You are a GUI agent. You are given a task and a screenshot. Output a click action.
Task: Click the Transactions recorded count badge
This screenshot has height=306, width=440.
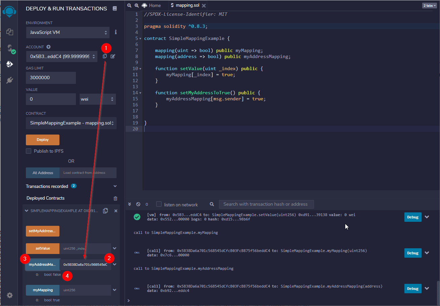click(x=74, y=186)
